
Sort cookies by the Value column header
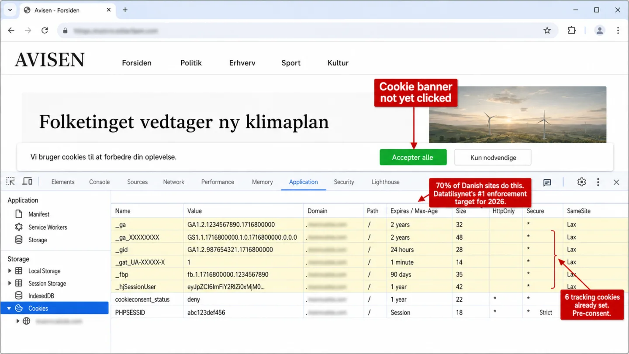coord(244,211)
